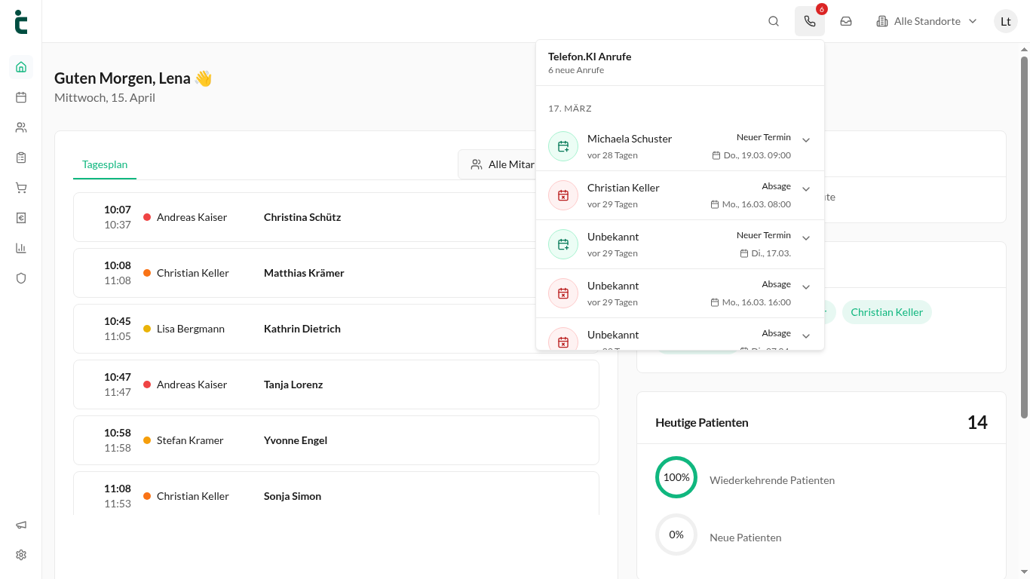Open the inbox tray icon

pos(846,21)
